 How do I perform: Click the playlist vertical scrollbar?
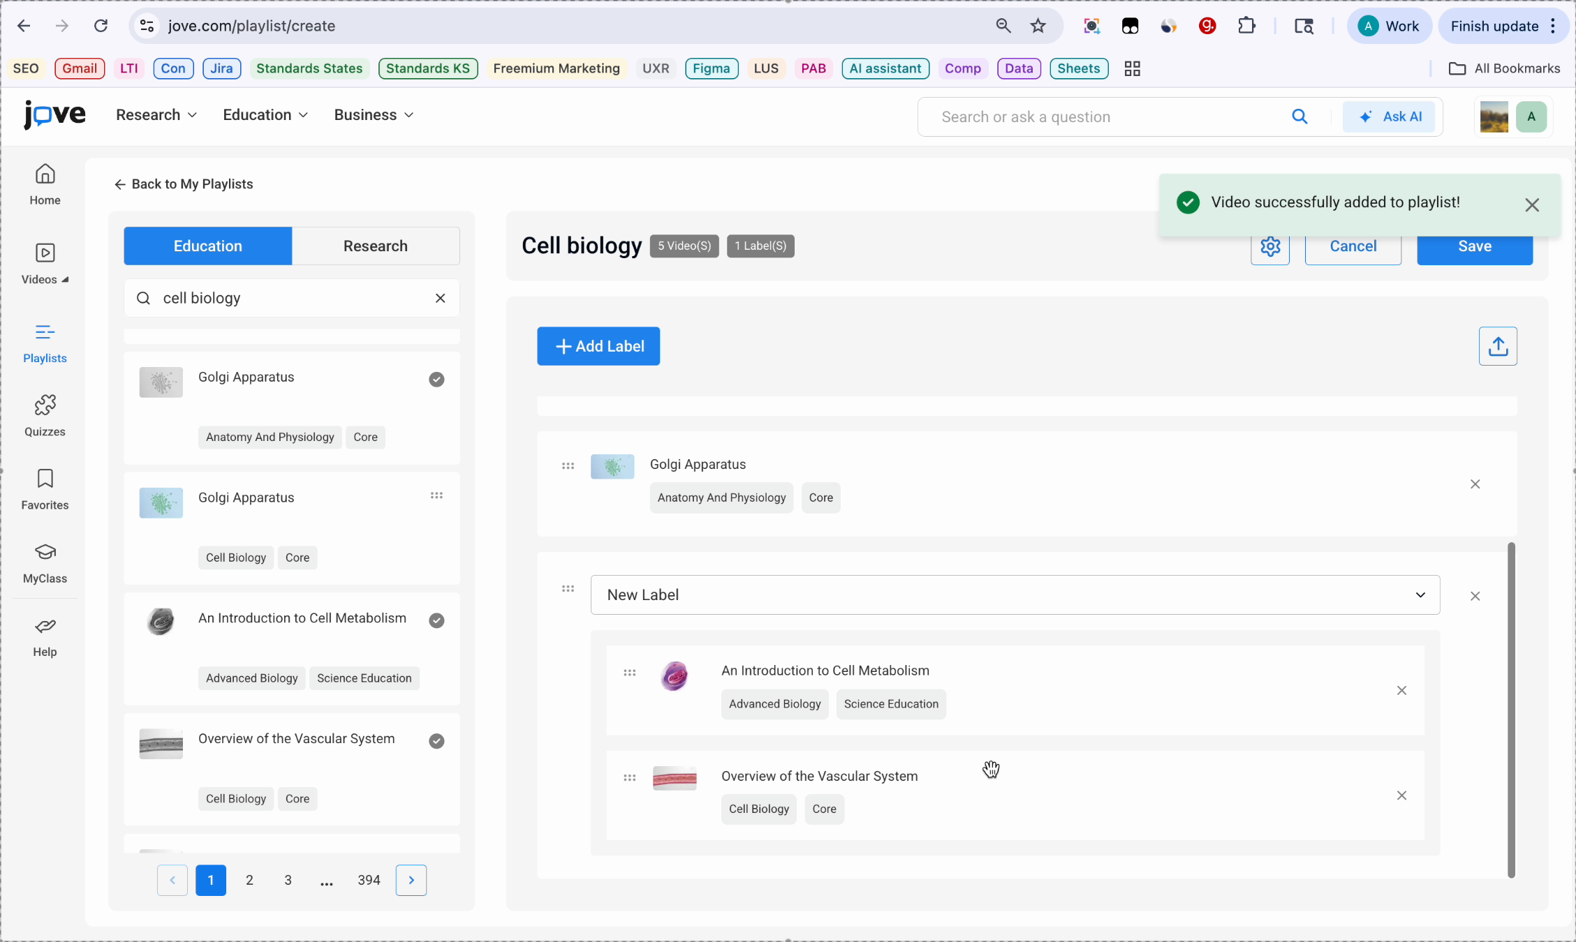(x=1511, y=710)
